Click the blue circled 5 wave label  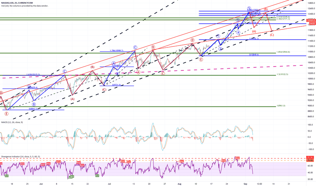click(x=249, y=8)
